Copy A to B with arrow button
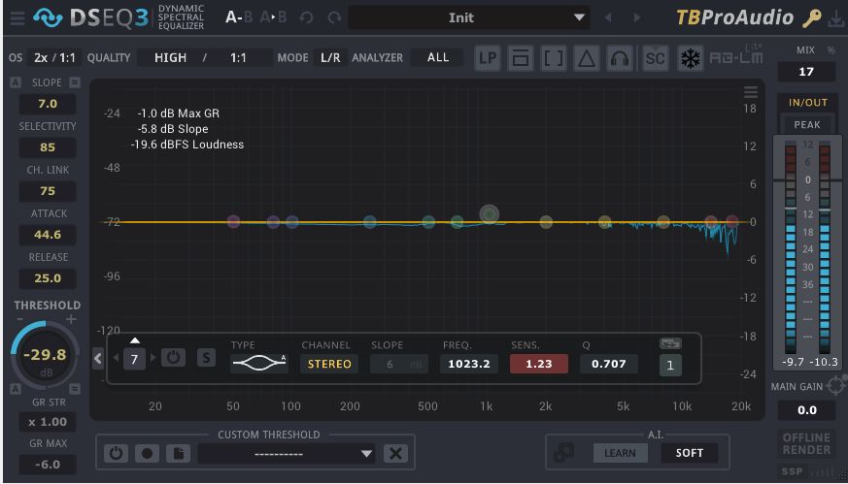The image size is (848, 484). pos(273,17)
